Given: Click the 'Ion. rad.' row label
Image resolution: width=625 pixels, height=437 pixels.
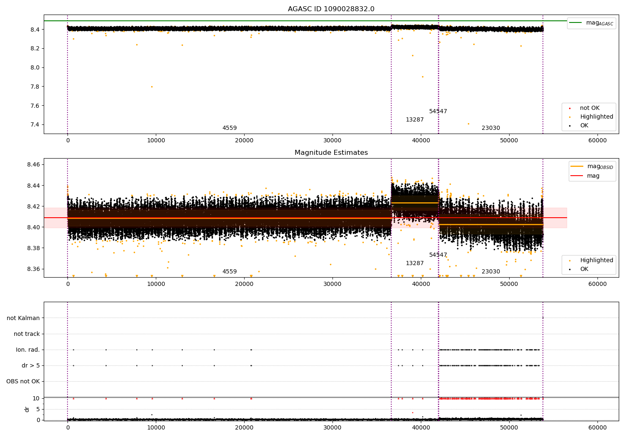Looking at the screenshot, I should pyautogui.click(x=28, y=350).
